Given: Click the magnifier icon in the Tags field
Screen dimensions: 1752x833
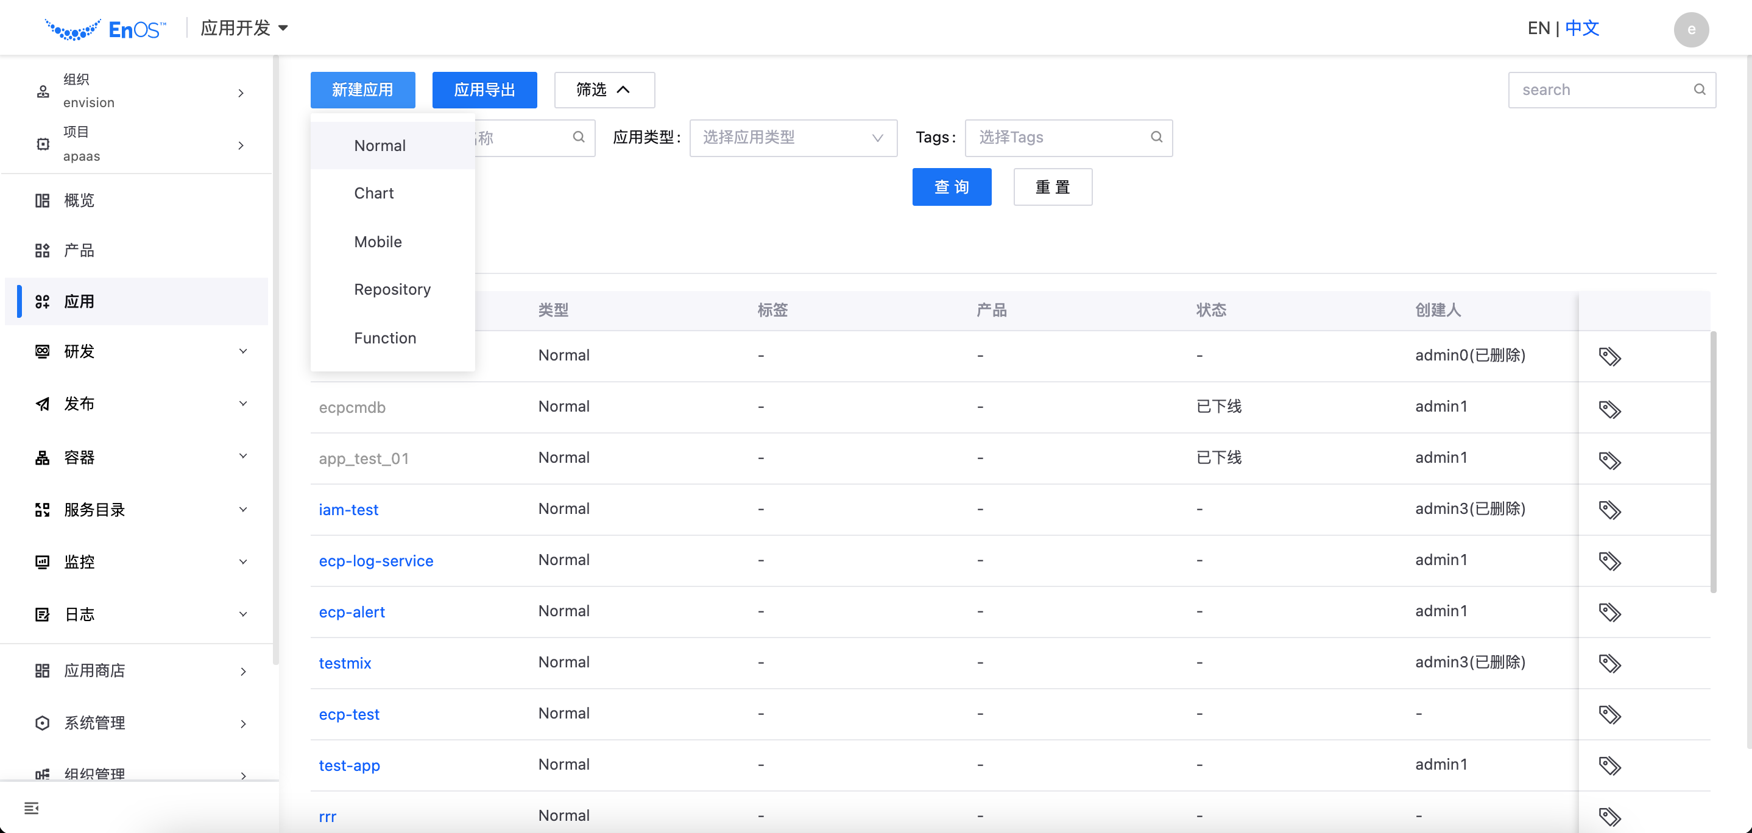Looking at the screenshot, I should (1157, 136).
